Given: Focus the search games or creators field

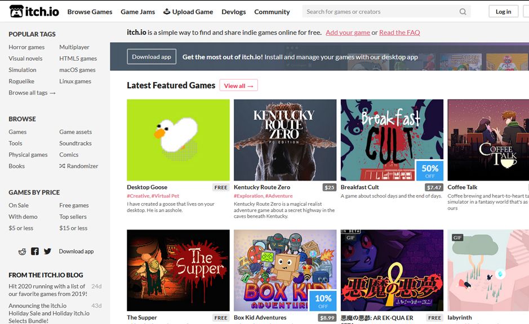Looking at the screenshot, I should pos(386,12).
